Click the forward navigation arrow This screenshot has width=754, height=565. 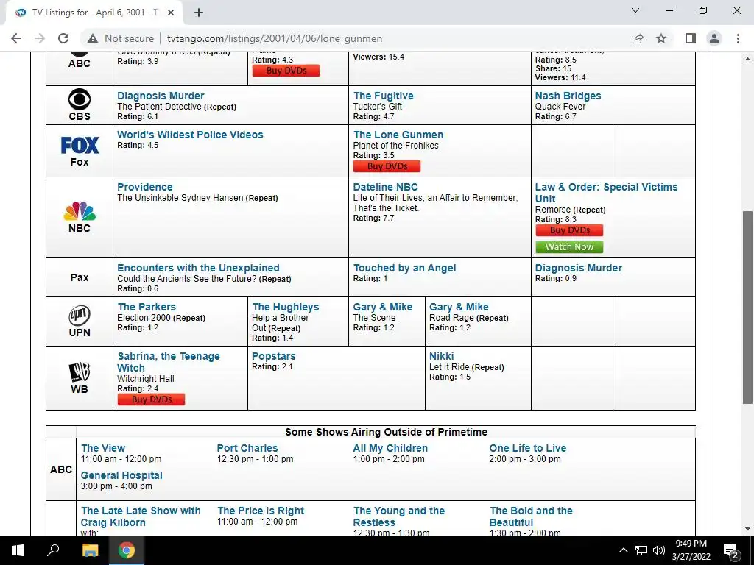coord(40,38)
